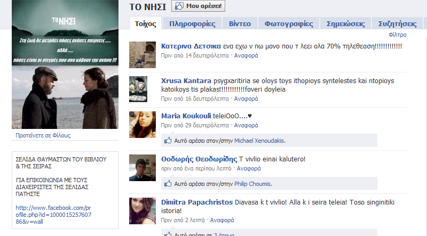427x236 pixels.
Task: Click thumbs-up icon beside Philip Choumis
Action: [168, 183]
